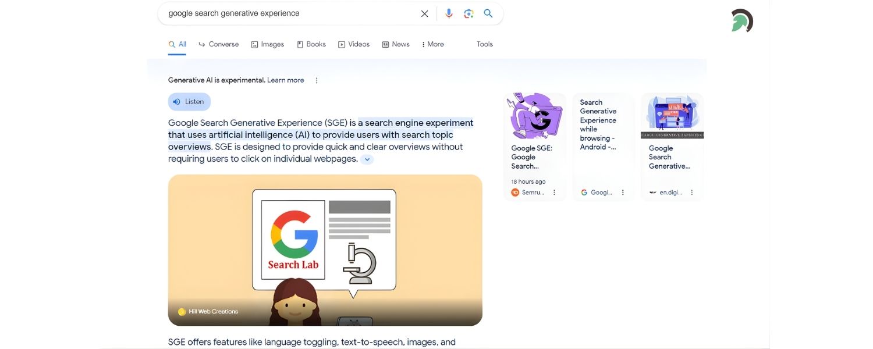Clear the search query with the X icon

424,13
